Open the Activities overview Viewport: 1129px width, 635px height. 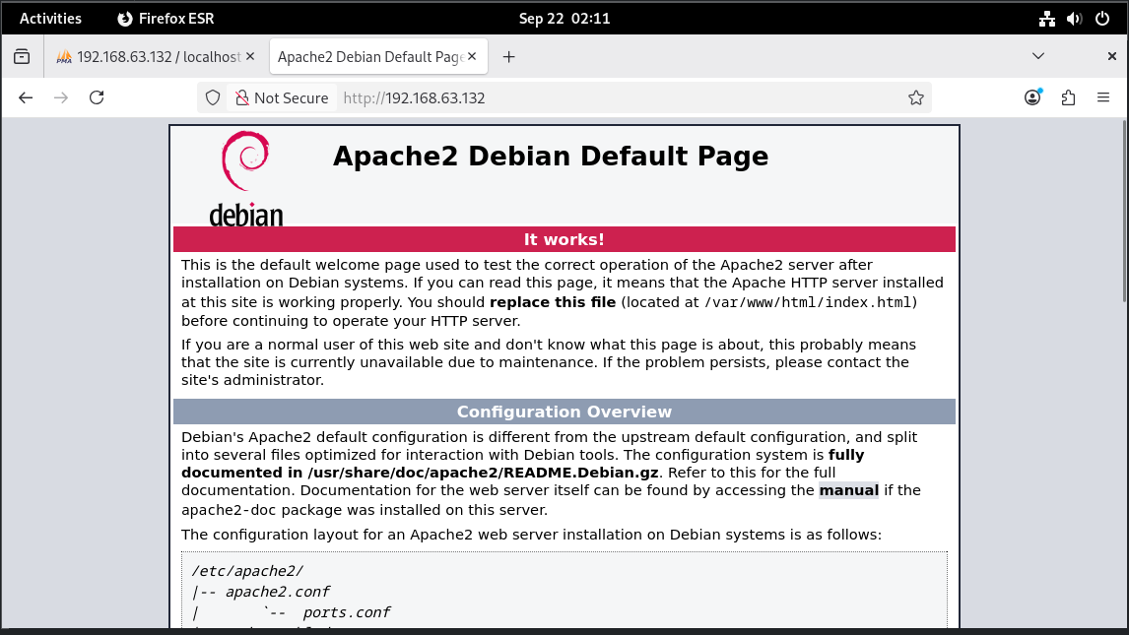click(51, 18)
